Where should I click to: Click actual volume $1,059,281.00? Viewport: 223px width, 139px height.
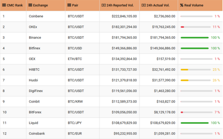(x=164, y=134)
